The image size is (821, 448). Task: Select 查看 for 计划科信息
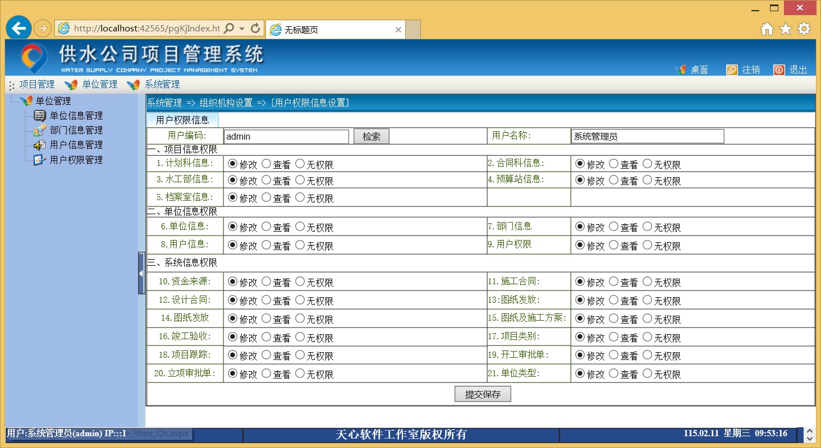pyautogui.click(x=267, y=164)
